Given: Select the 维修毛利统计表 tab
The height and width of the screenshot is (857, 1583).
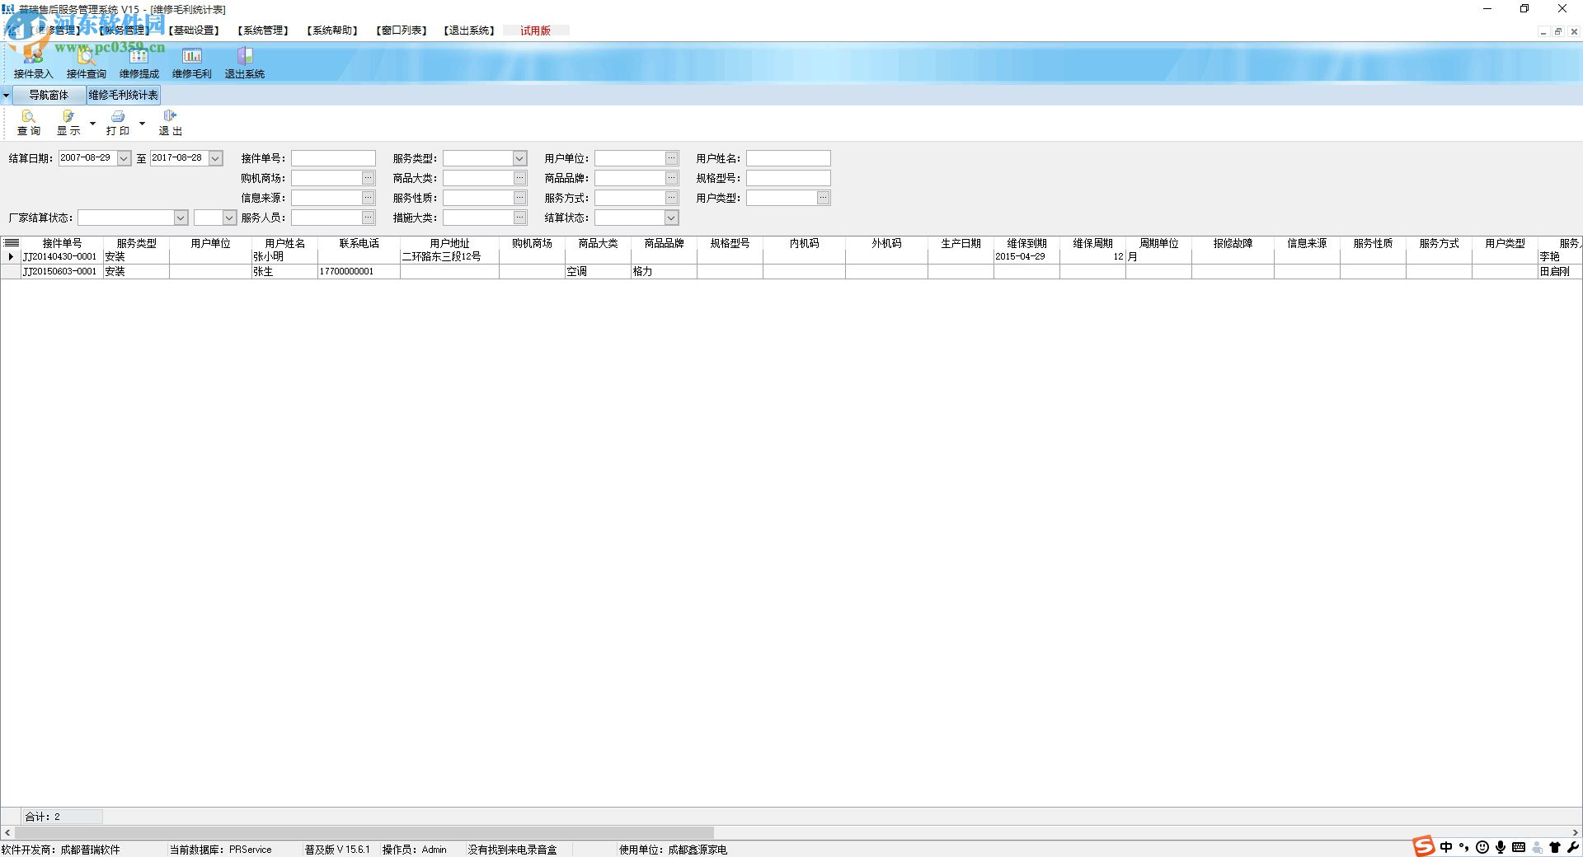Looking at the screenshot, I should pos(123,95).
